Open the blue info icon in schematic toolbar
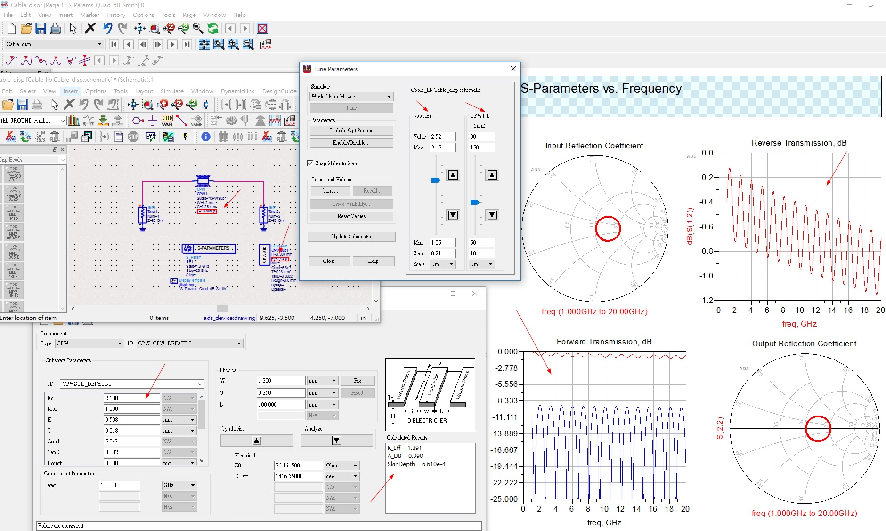Image resolution: width=886 pixels, height=531 pixels. coord(206,137)
